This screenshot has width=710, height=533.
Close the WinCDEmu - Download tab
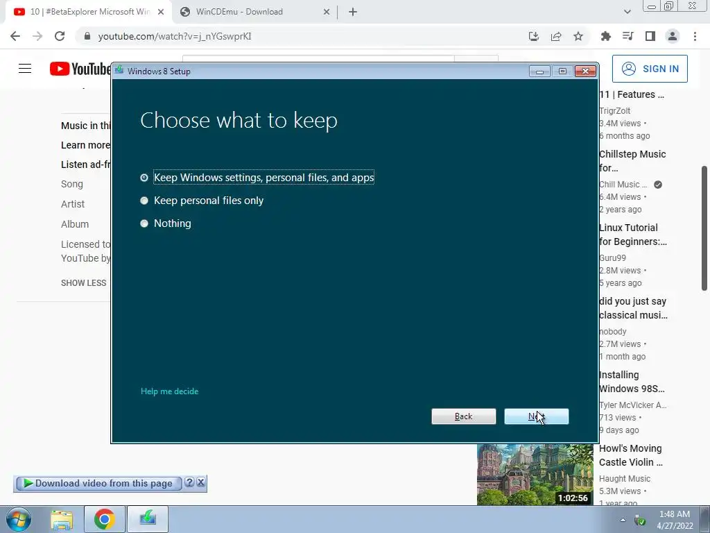coord(327,12)
